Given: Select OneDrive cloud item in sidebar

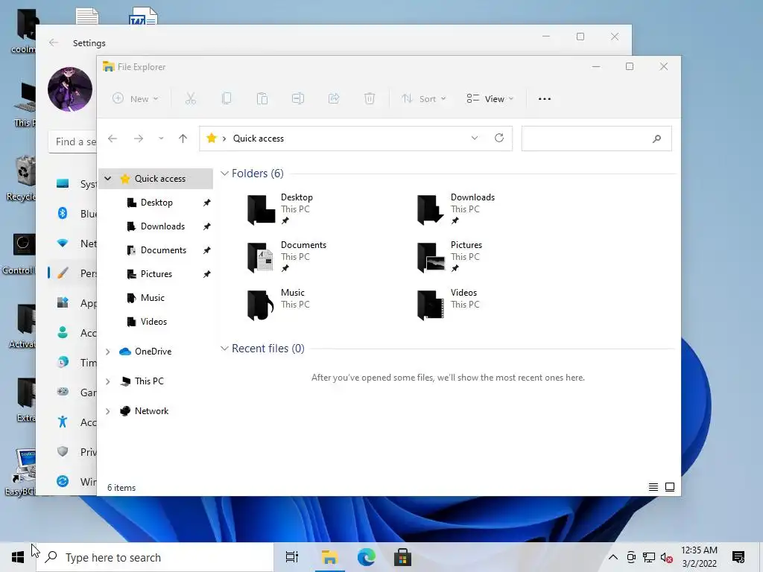Looking at the screenshot, I should (x=145, y=352).
